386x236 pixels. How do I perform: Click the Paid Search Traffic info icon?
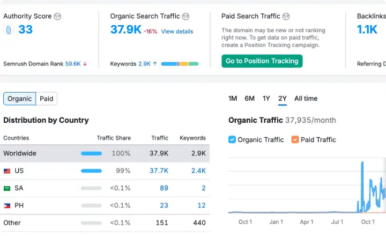tap(286, 17)
